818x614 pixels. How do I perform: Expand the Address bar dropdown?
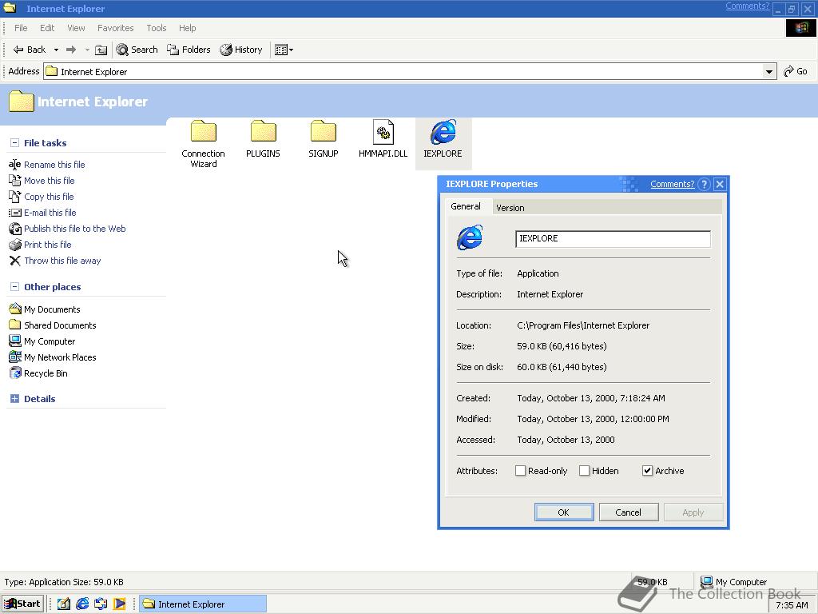tap(769, 71)
